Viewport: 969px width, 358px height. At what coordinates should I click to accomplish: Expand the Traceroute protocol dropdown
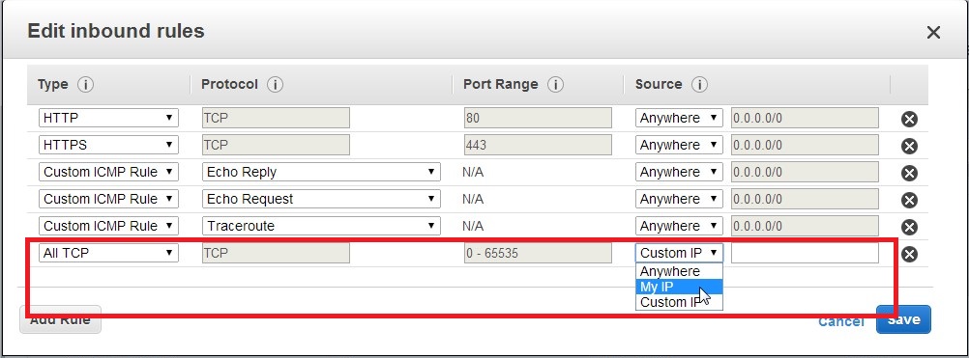(321, 226)
